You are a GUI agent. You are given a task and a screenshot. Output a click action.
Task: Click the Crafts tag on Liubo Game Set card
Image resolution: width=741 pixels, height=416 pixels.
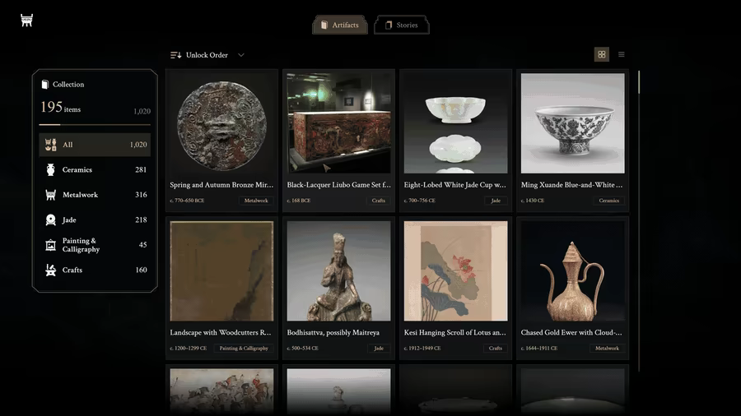pyautogui.click(x=379, y=201)
